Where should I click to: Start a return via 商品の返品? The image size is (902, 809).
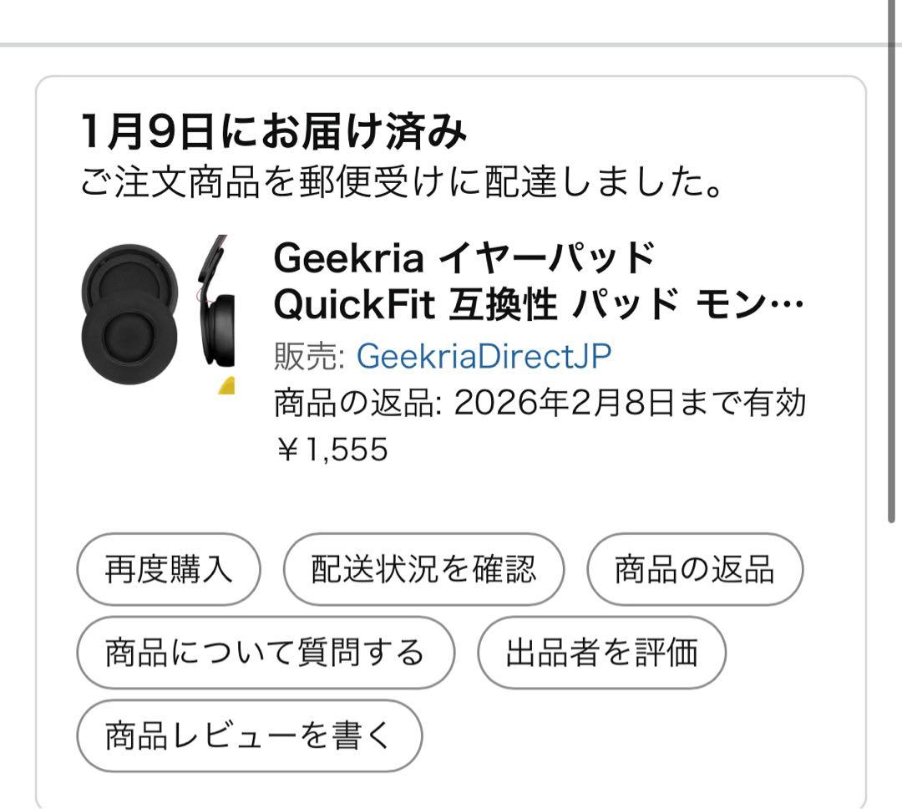[x=694, y=567]
